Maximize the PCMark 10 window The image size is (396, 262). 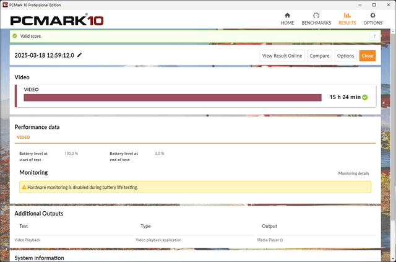click(374, 5)
